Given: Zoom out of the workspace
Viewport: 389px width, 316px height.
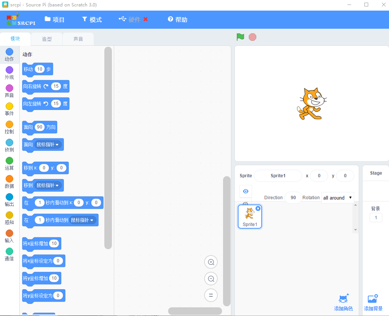Looking at the screenshot, I should pos(211,279).
